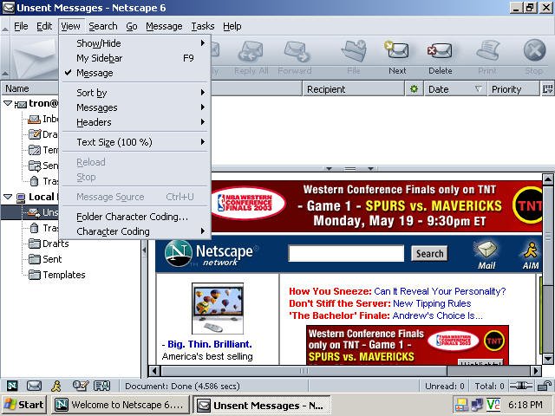Click the horizontal scrollbar thumb in message pane

click(304, 371)
